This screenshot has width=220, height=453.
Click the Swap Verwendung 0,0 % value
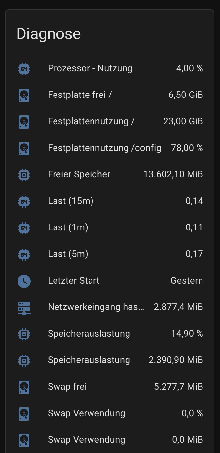click(192, 413)
